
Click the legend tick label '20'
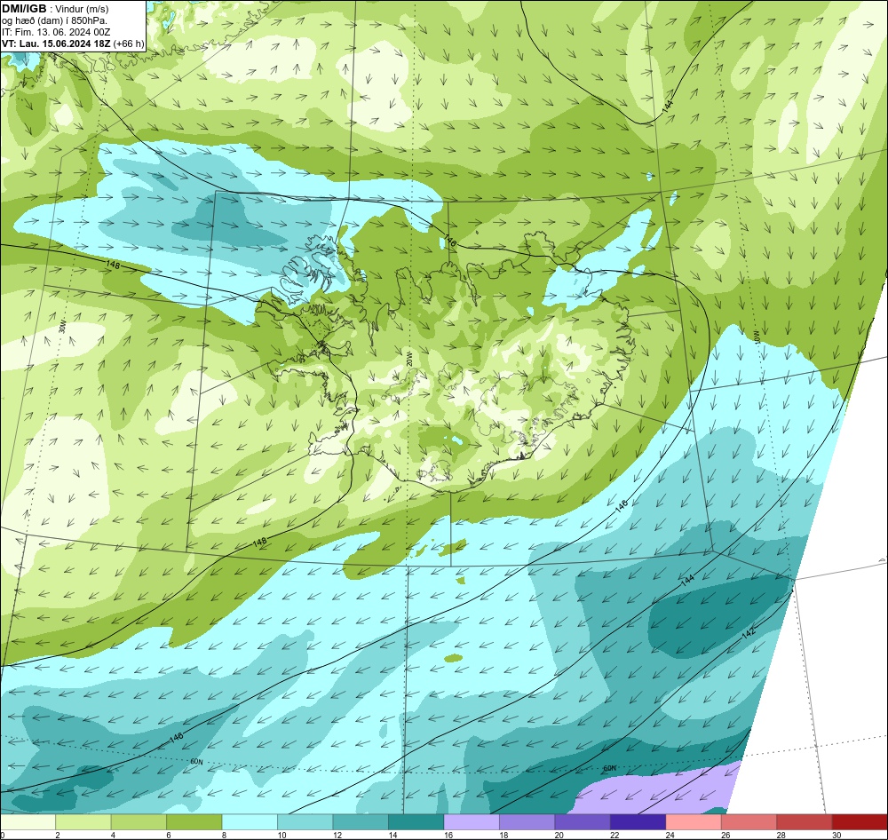coord(559,835)
